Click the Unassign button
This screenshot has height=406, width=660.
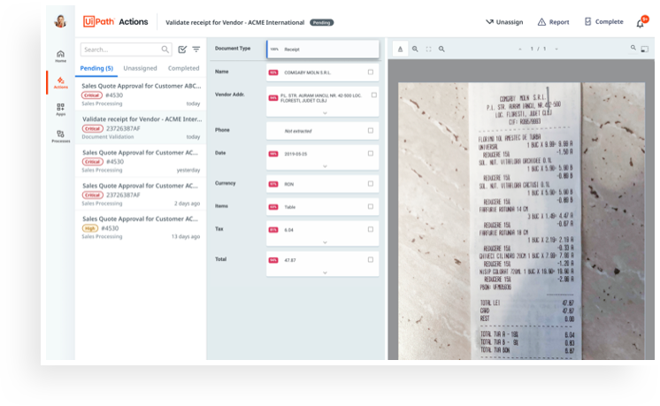[x=504, y=22]
